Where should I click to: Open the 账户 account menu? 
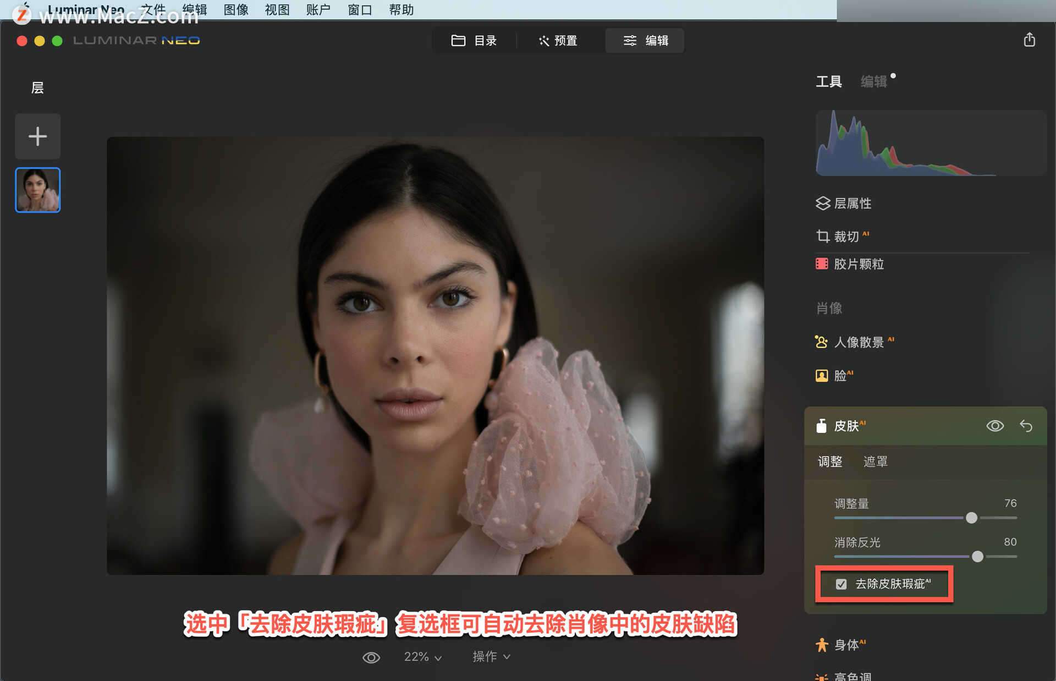tap(318, 10)
